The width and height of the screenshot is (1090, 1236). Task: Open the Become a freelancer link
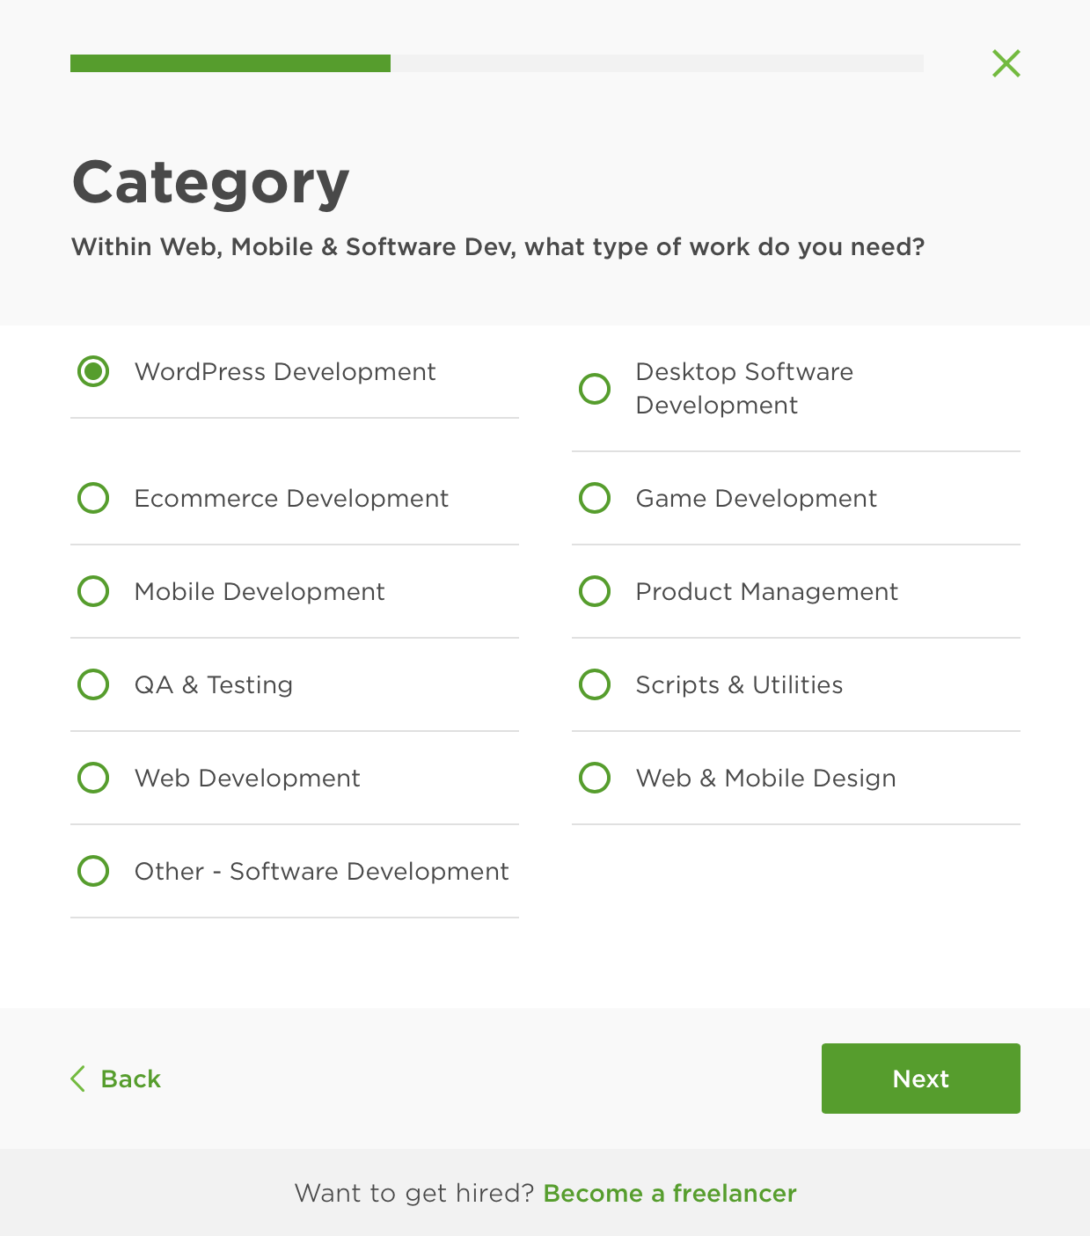click(669, 1193)
